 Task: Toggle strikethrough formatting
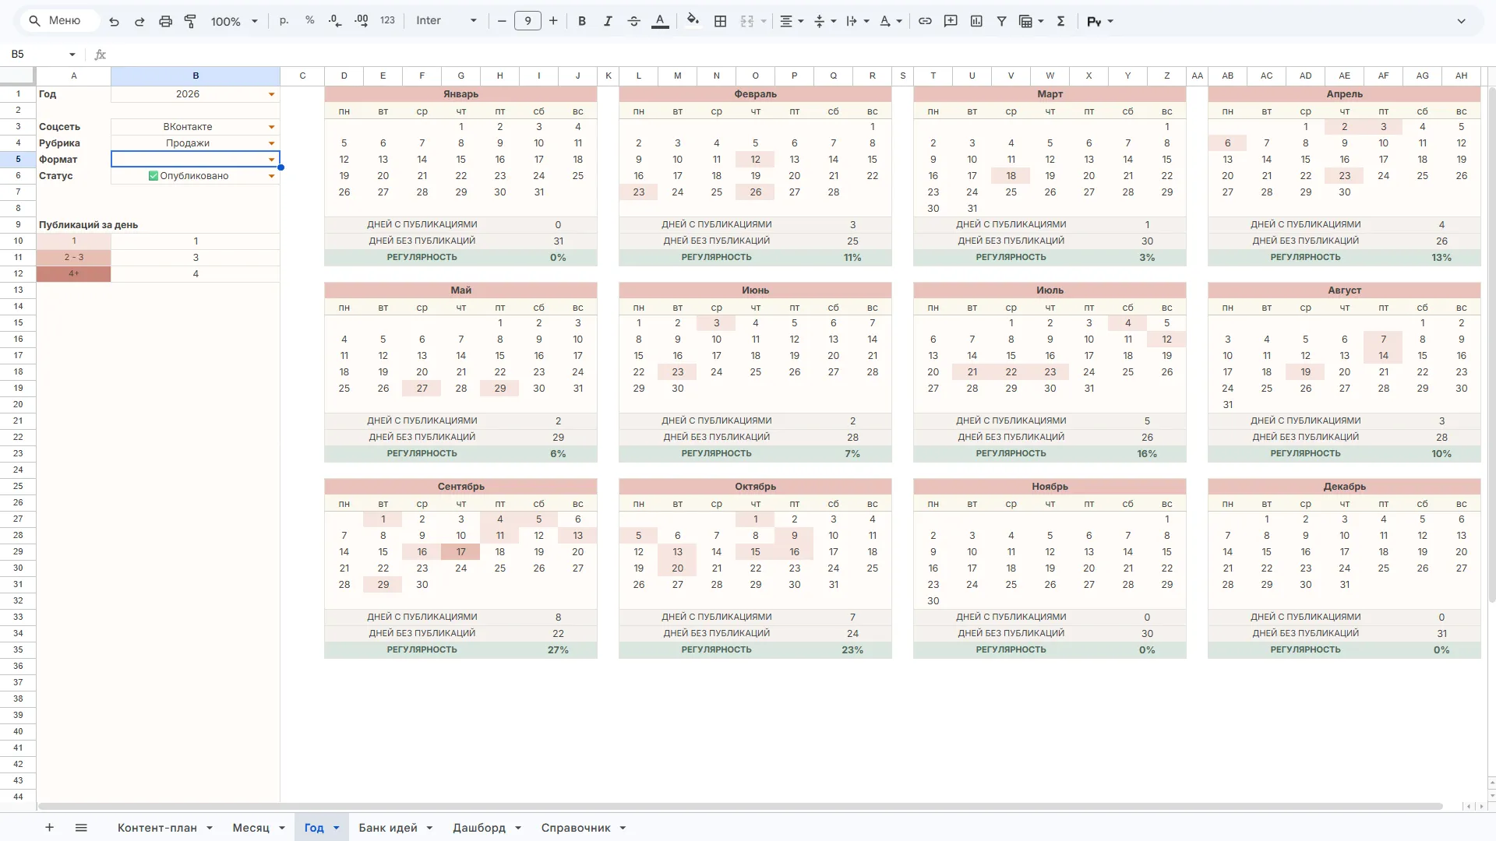(x=633, y=21)
